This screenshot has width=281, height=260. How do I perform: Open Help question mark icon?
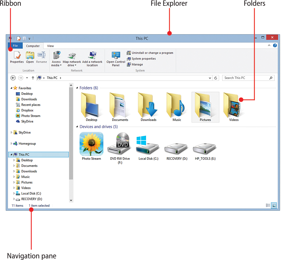[x=275, y=45]
